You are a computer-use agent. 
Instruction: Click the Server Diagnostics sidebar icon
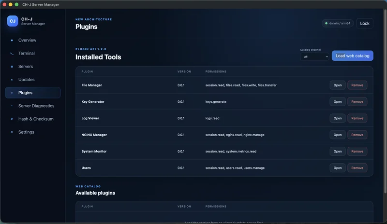click(12, 106)
